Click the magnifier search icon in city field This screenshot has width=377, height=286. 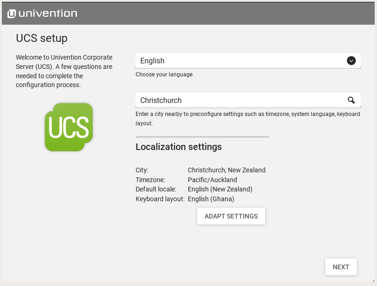[351, 100]
